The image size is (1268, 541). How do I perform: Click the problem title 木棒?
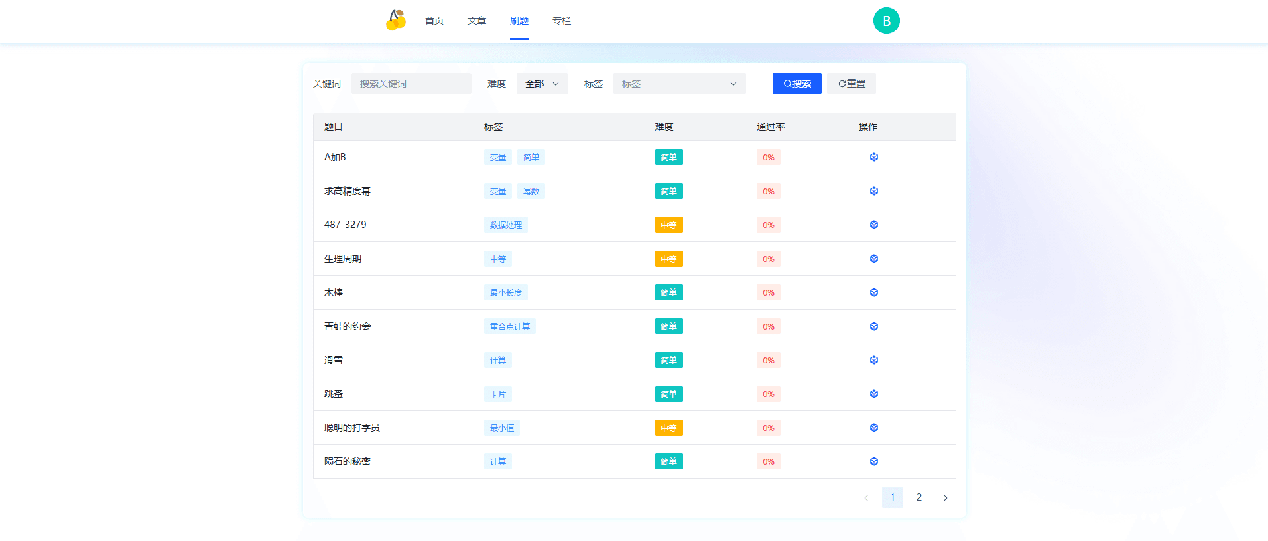point(334,292)
